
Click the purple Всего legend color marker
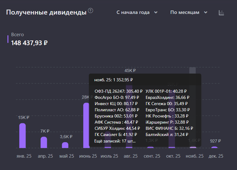(8, 39)
